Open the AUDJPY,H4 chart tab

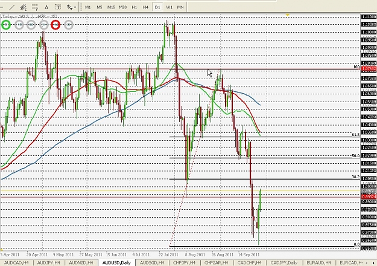coord(49,262)
